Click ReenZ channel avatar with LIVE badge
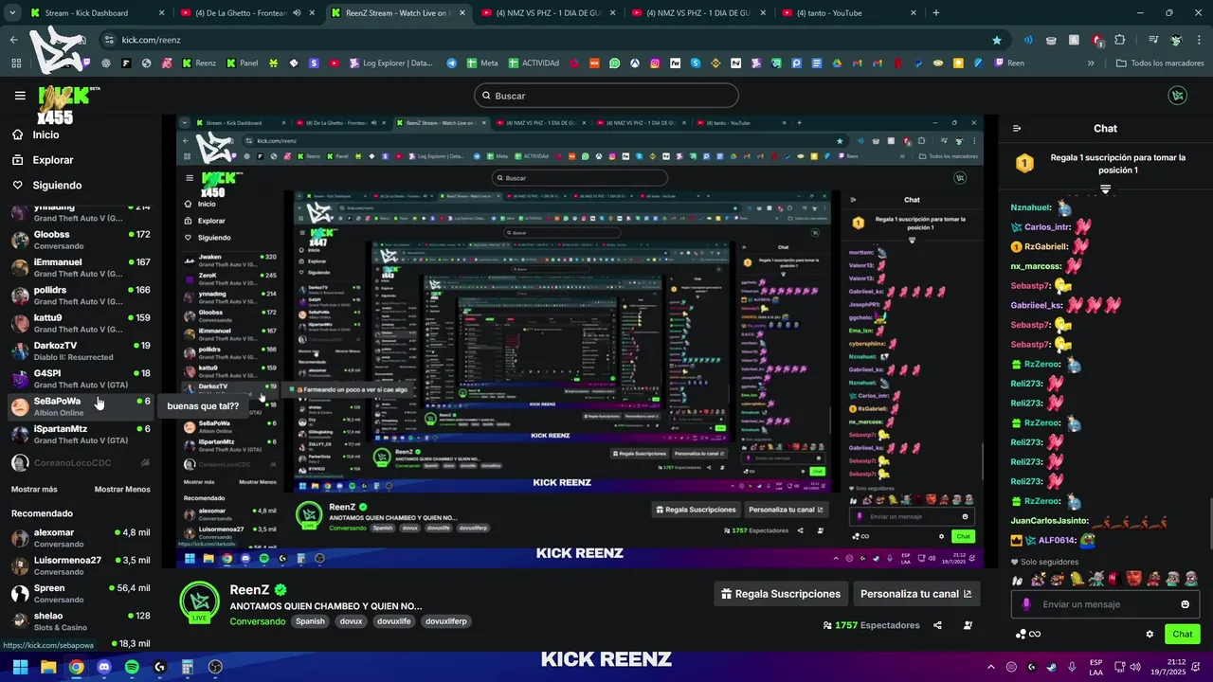The image size is (1213, 682). pyautogui.click(x=200, y=601)
